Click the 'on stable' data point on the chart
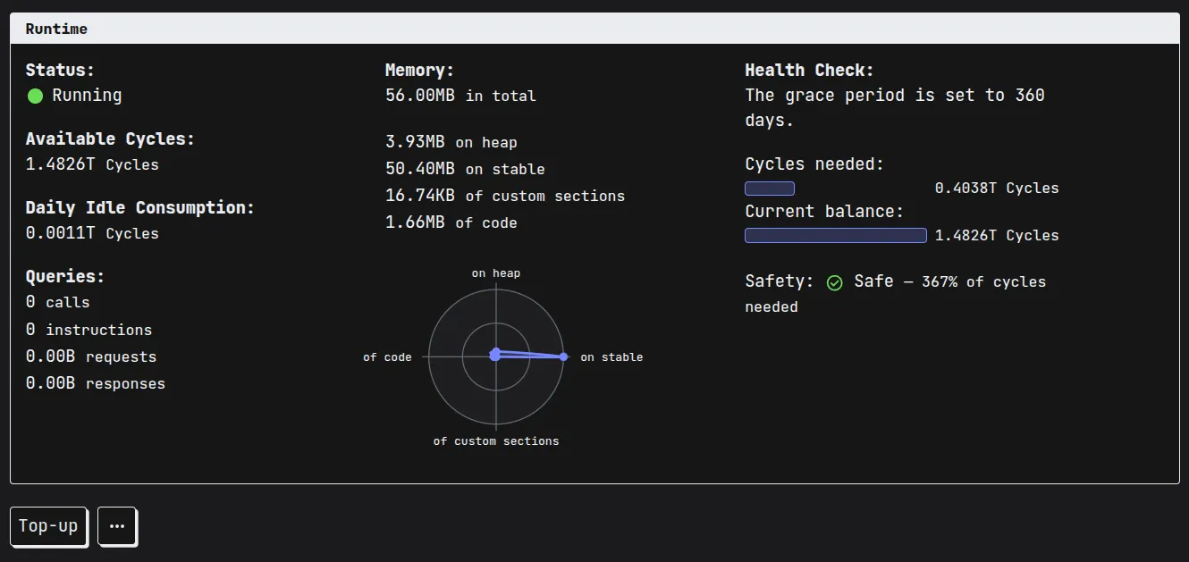 [562, 356]
